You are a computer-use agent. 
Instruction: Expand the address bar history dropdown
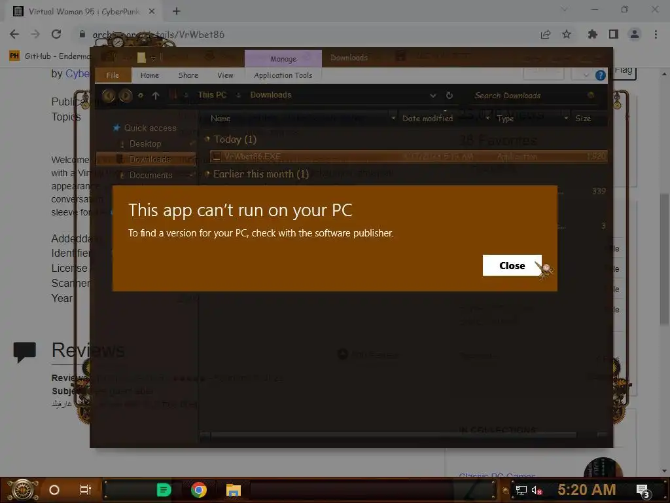(433, 96)
